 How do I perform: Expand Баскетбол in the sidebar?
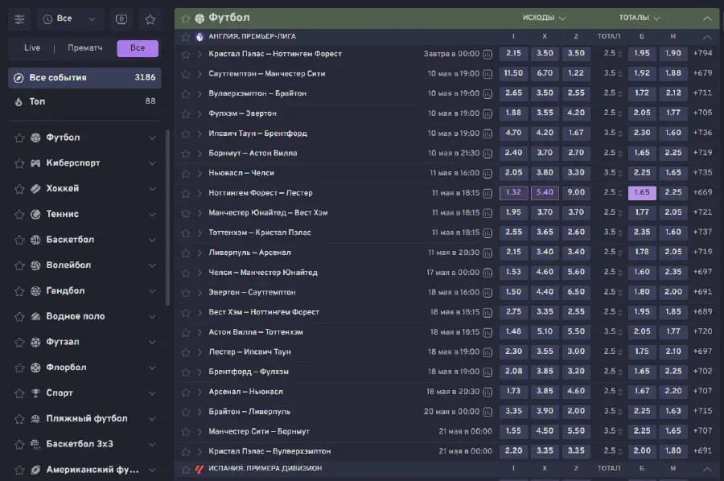pyautogui.click(x=152, y=240)
